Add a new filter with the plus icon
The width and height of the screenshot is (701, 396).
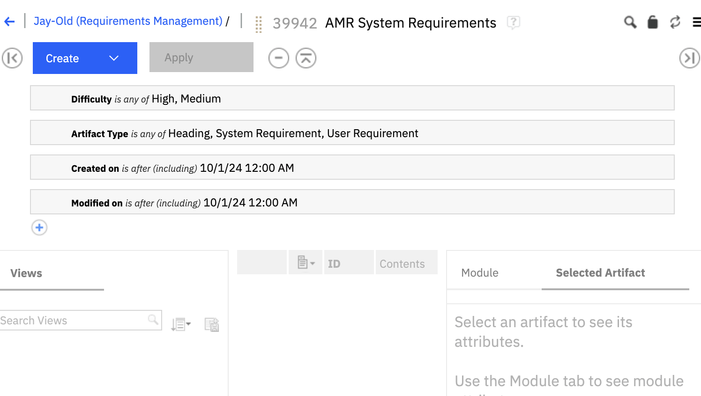[39, 227]
